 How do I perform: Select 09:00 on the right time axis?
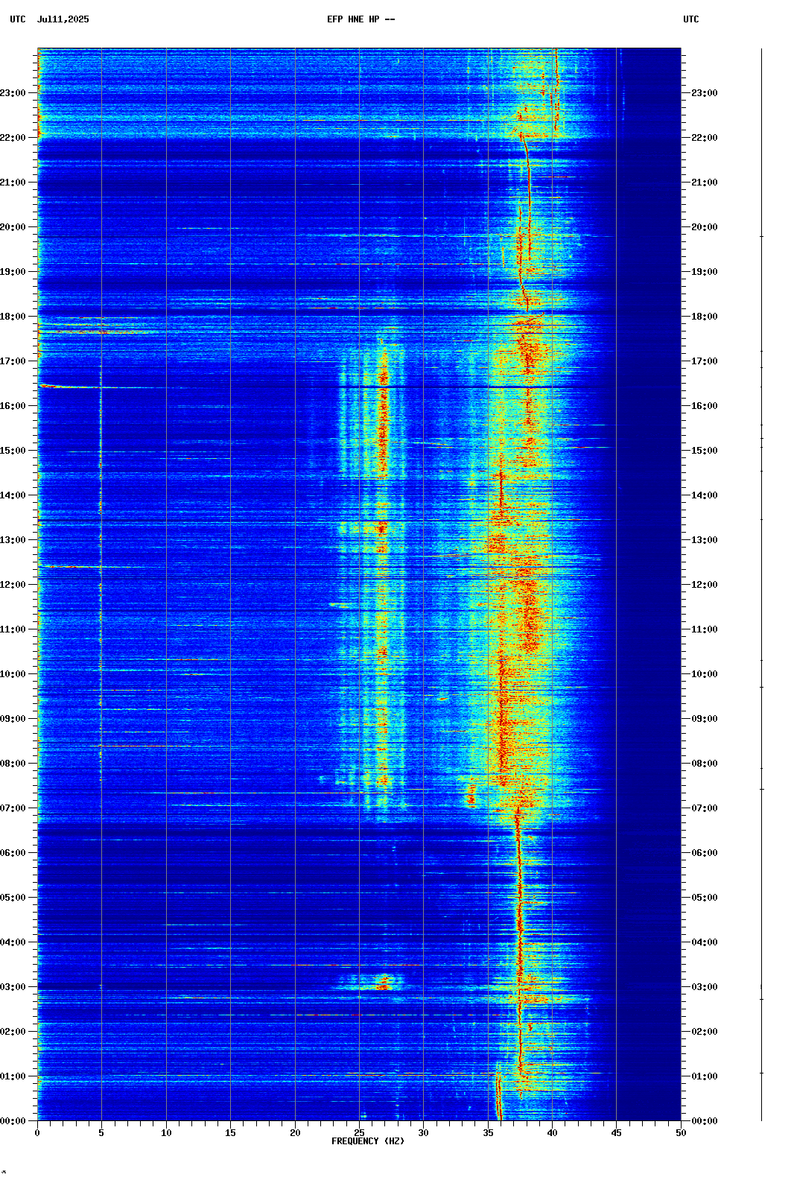point(705,719)
